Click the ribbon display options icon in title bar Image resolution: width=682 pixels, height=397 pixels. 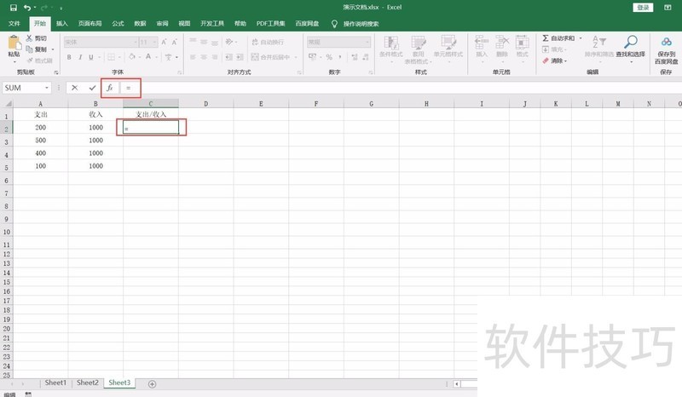(668, 8)
